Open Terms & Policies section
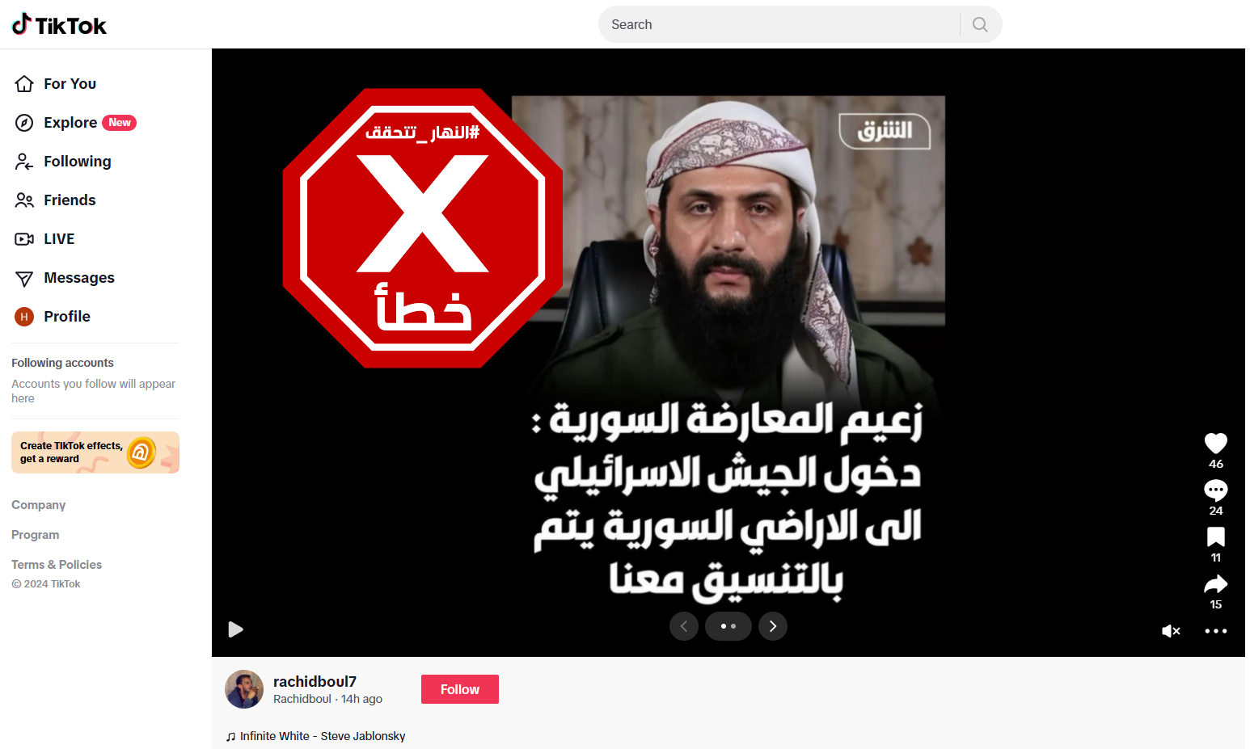Screen dimensions: 1250x749 coord(57,565)
